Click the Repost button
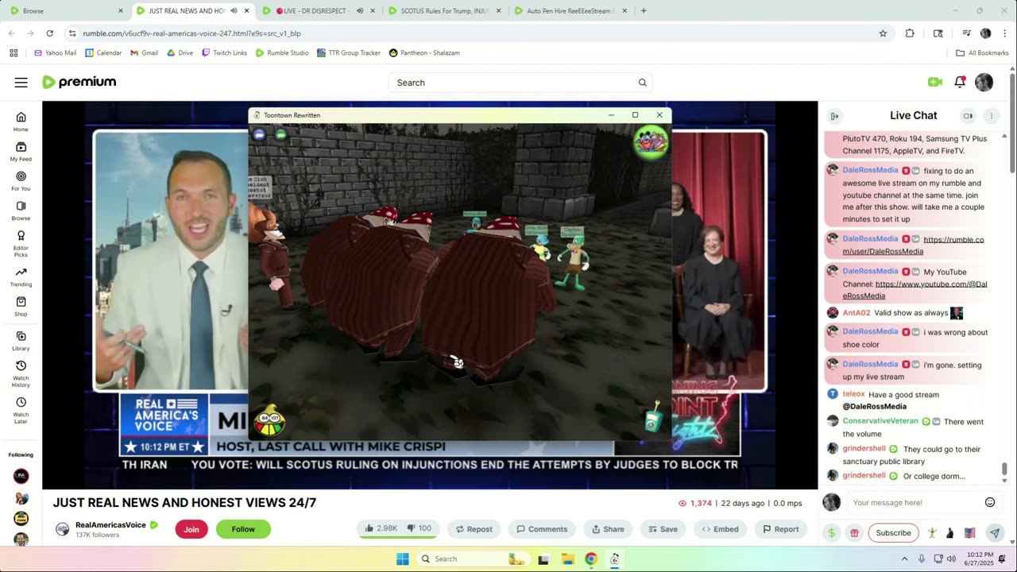The height and width of the screenshot is (572, 1017). 474,529
